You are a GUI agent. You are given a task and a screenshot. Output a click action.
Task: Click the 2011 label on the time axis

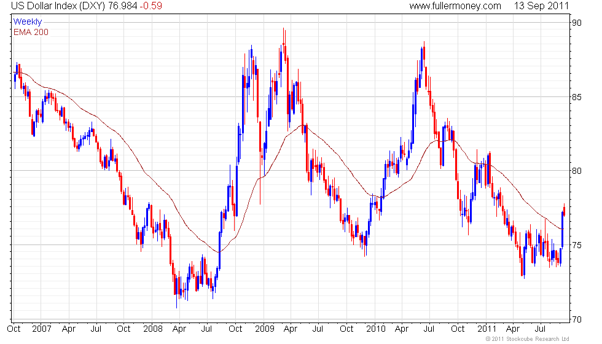(x=487, y=329)
